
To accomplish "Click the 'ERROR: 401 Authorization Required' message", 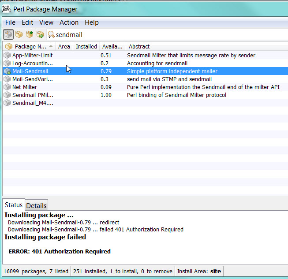I will 60,252.
